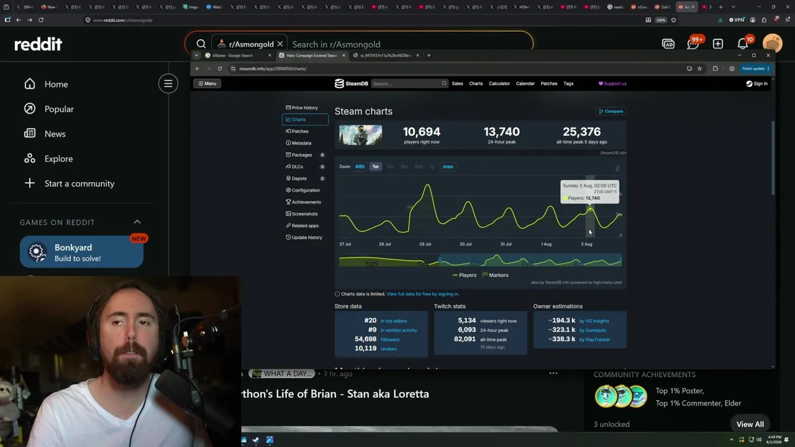Open the Bonkyard game card
This screenshot has height=447, width=795.
coord(81,252)
